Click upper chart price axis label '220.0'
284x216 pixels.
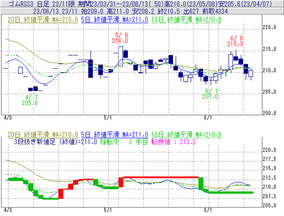pyautogui.click(x=269, y=27)
